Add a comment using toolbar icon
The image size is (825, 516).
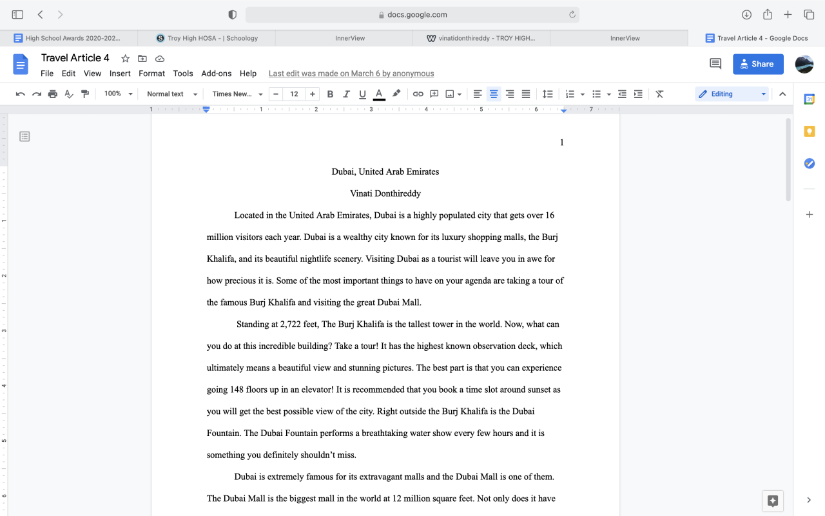[434, 94]
